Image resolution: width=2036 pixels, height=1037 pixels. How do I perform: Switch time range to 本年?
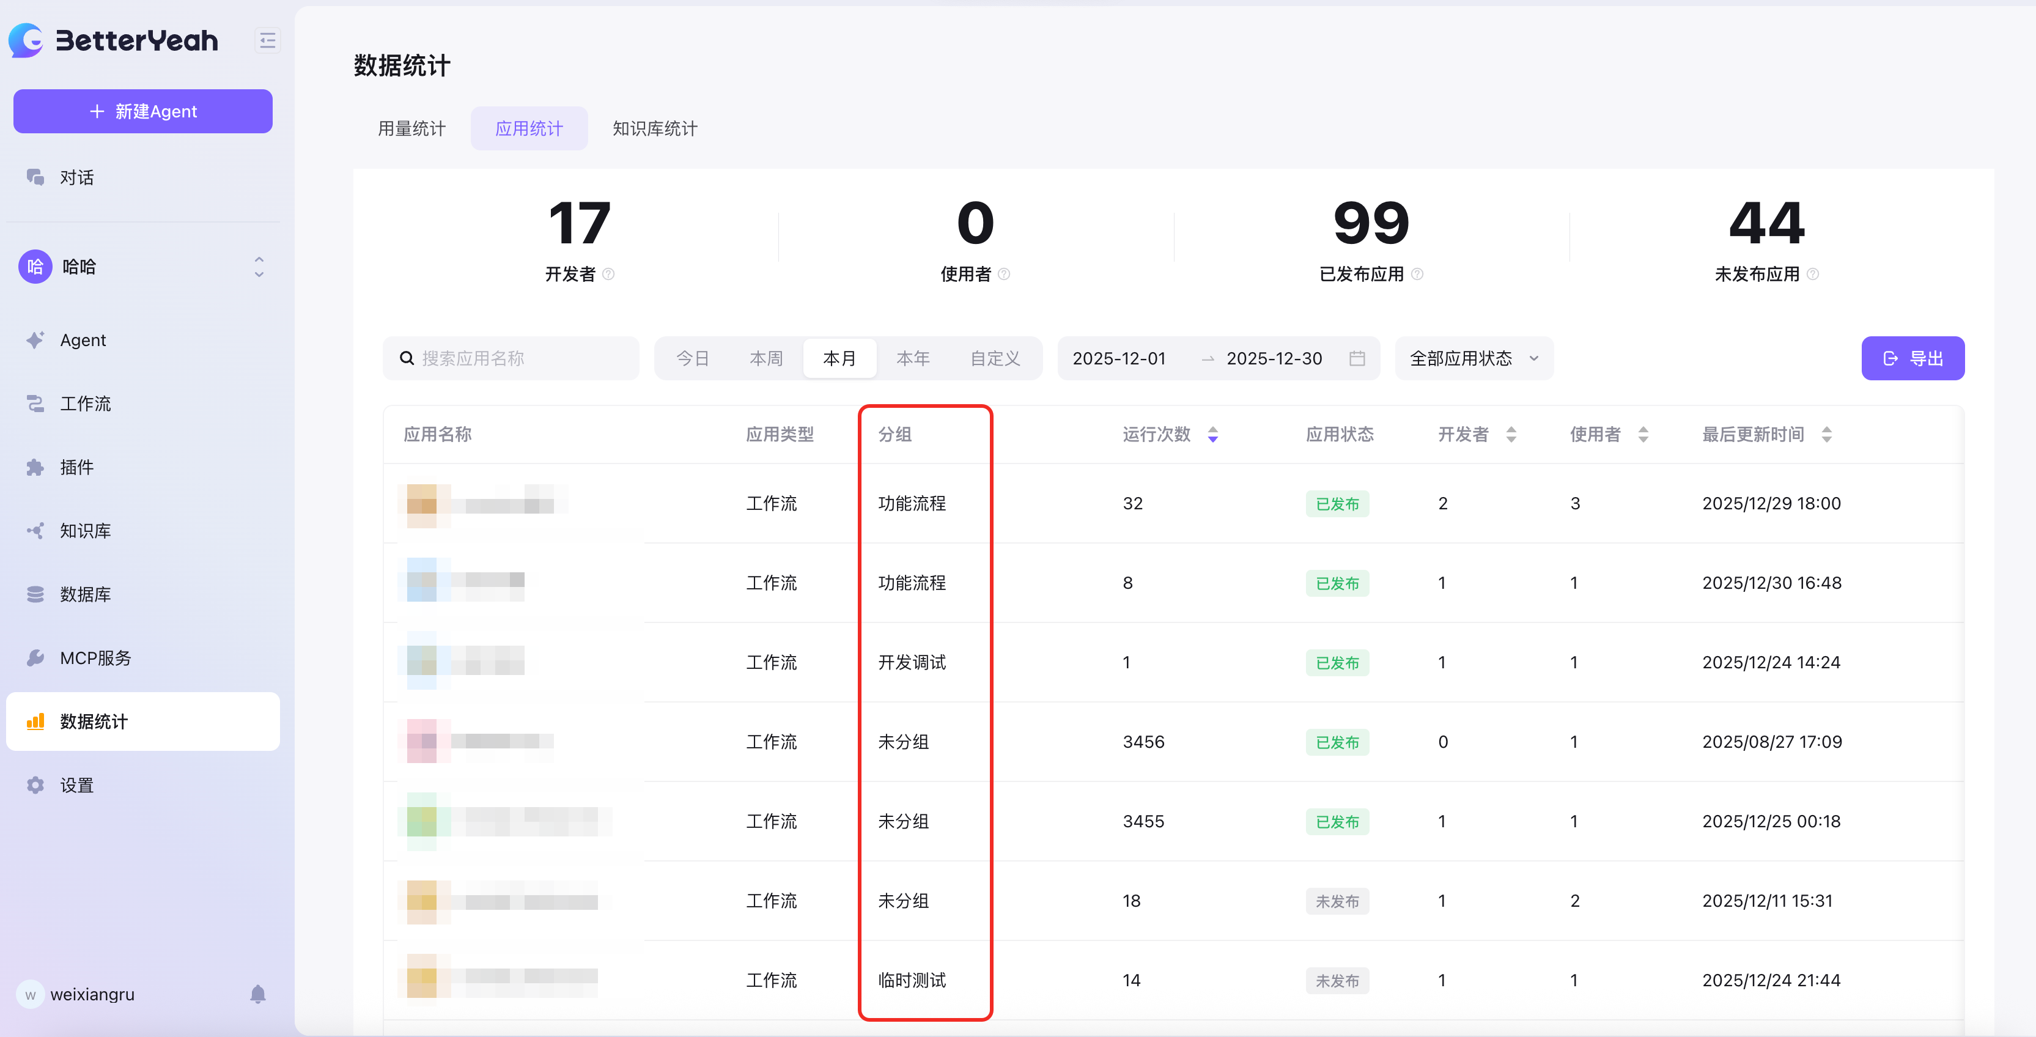click(x=912, y=358)
